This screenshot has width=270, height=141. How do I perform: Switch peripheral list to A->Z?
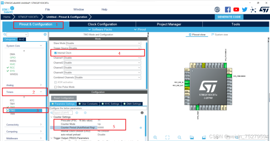click(21, 39)
